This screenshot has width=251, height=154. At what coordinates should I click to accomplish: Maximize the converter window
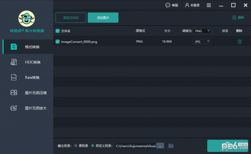coord(233,5)
